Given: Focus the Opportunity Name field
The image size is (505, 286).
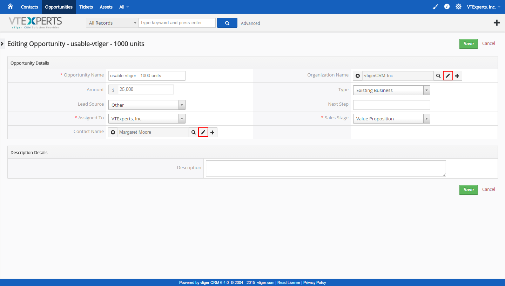Looking at the screenshot, I should point(147,76).
